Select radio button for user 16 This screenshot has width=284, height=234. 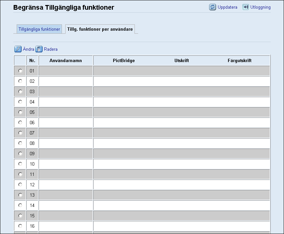coord(20,226)
